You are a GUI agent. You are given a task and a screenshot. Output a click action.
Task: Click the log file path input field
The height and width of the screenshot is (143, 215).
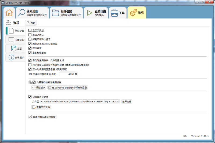click(x=80, y=101)
